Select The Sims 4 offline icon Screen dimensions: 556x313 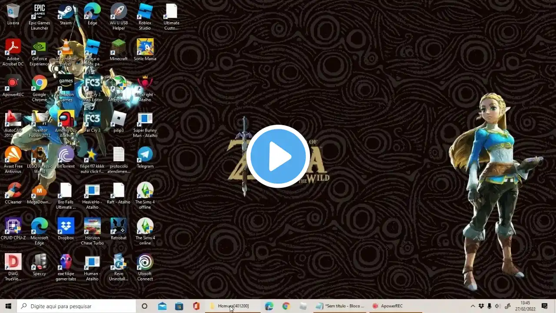click(x=145, y=196)
